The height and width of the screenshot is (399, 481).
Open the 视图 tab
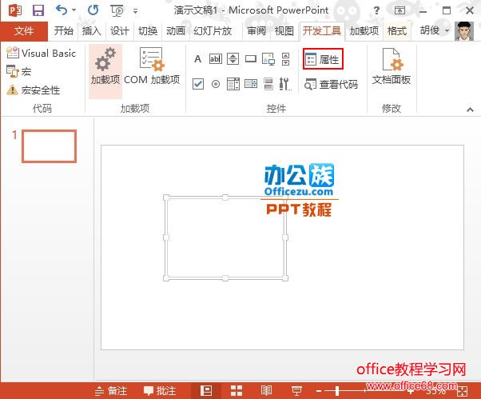pos(284,30)
